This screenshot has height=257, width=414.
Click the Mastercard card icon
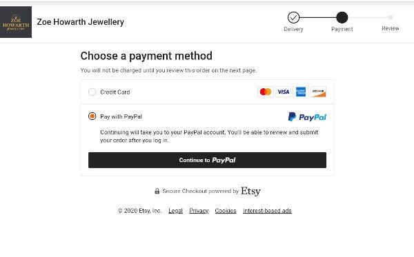pyautogui.click(x=266, y=92)
